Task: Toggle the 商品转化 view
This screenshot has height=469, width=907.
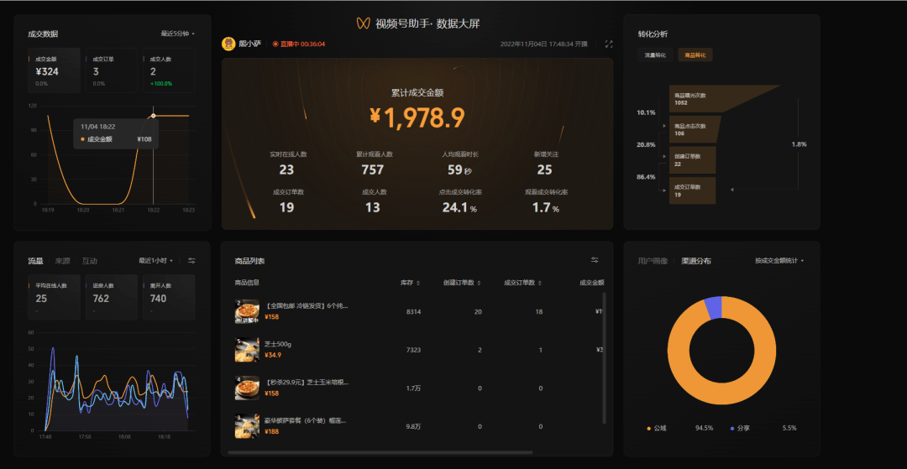Action: click(x=695, y=55)
